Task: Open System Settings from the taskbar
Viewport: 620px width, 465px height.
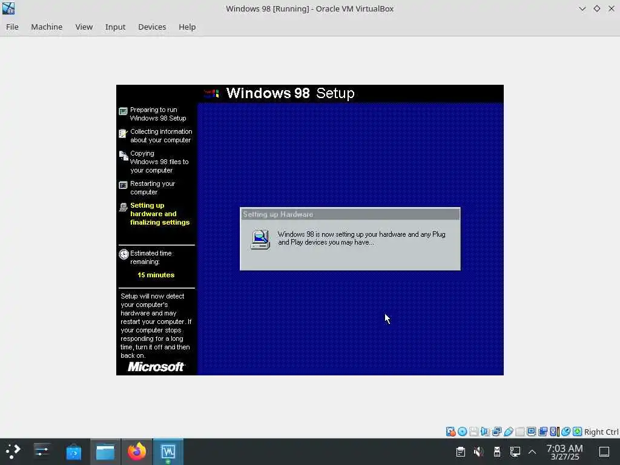Action: [x=42, y=451]
